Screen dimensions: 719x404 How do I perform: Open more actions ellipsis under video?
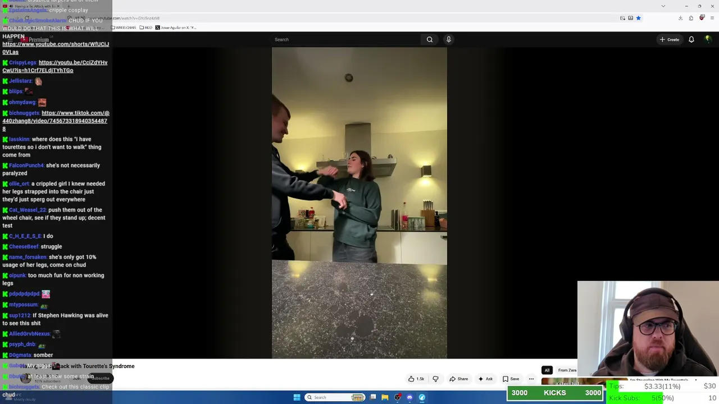(531, 379)
